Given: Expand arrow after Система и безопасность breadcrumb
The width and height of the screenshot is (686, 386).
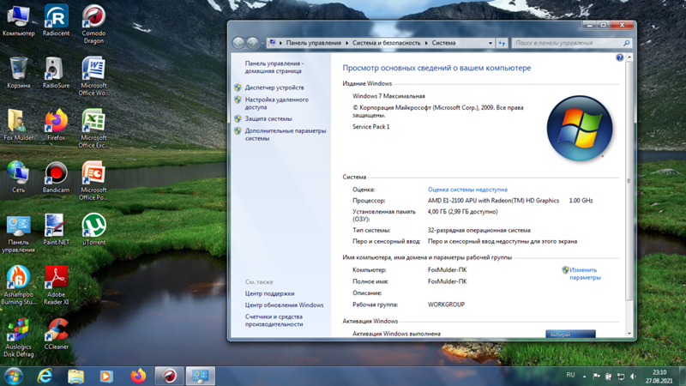Looking at the screenshot, I should point(426,43).
